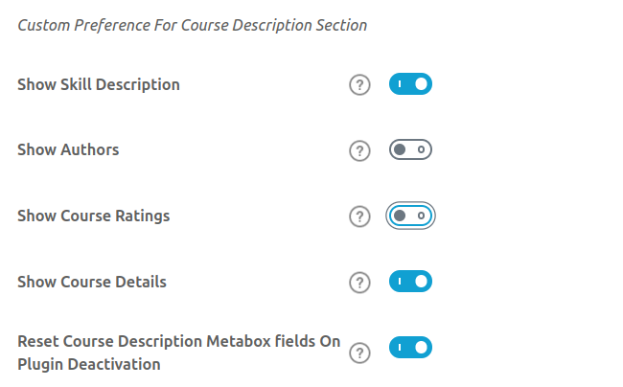Open help for Reset Course Description Metabox option
623x387 pixels.
tap(359, 353)
